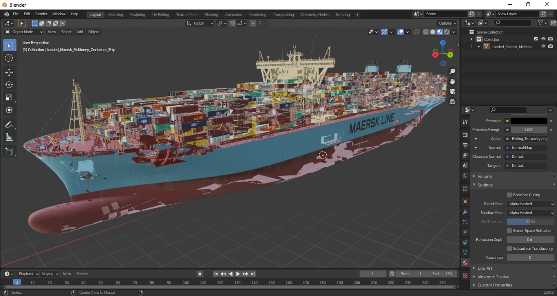
Task: Expand the Line Art panel
Action: coord(485,268)
